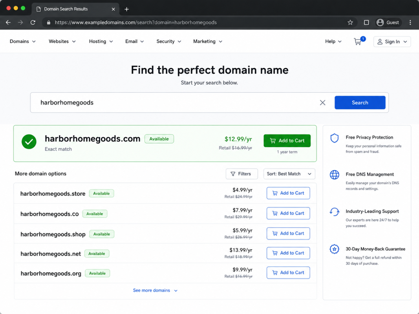Screen dimensions: 419x314
Task: Click the Free DNS Management globe icon
Action: (x=334, y=175)
